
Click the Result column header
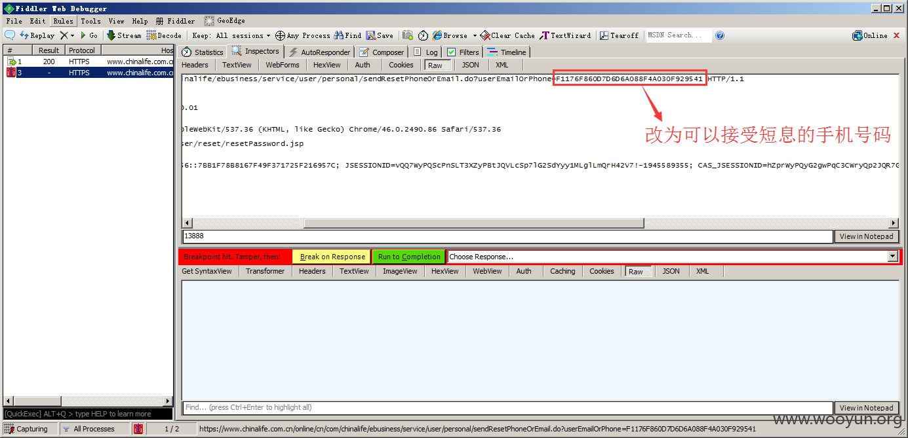point(49,50)
